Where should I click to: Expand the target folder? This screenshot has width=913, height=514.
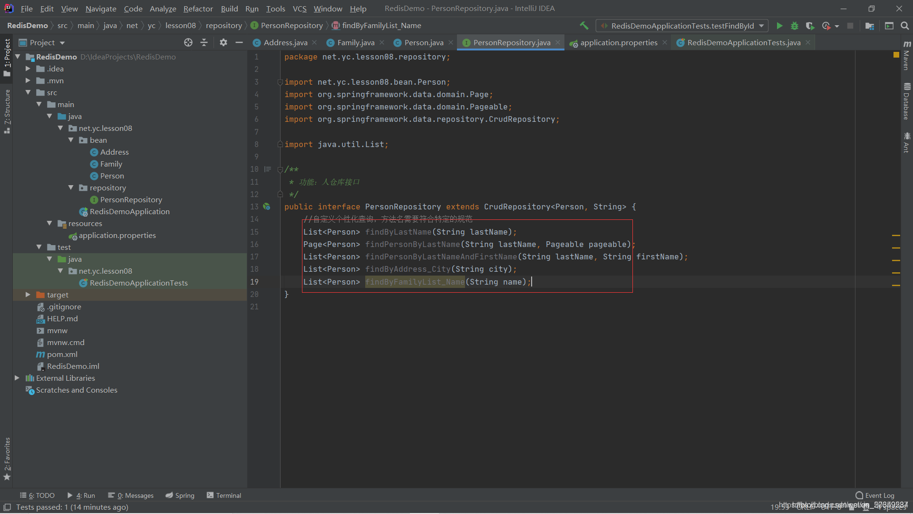[28, 295]
